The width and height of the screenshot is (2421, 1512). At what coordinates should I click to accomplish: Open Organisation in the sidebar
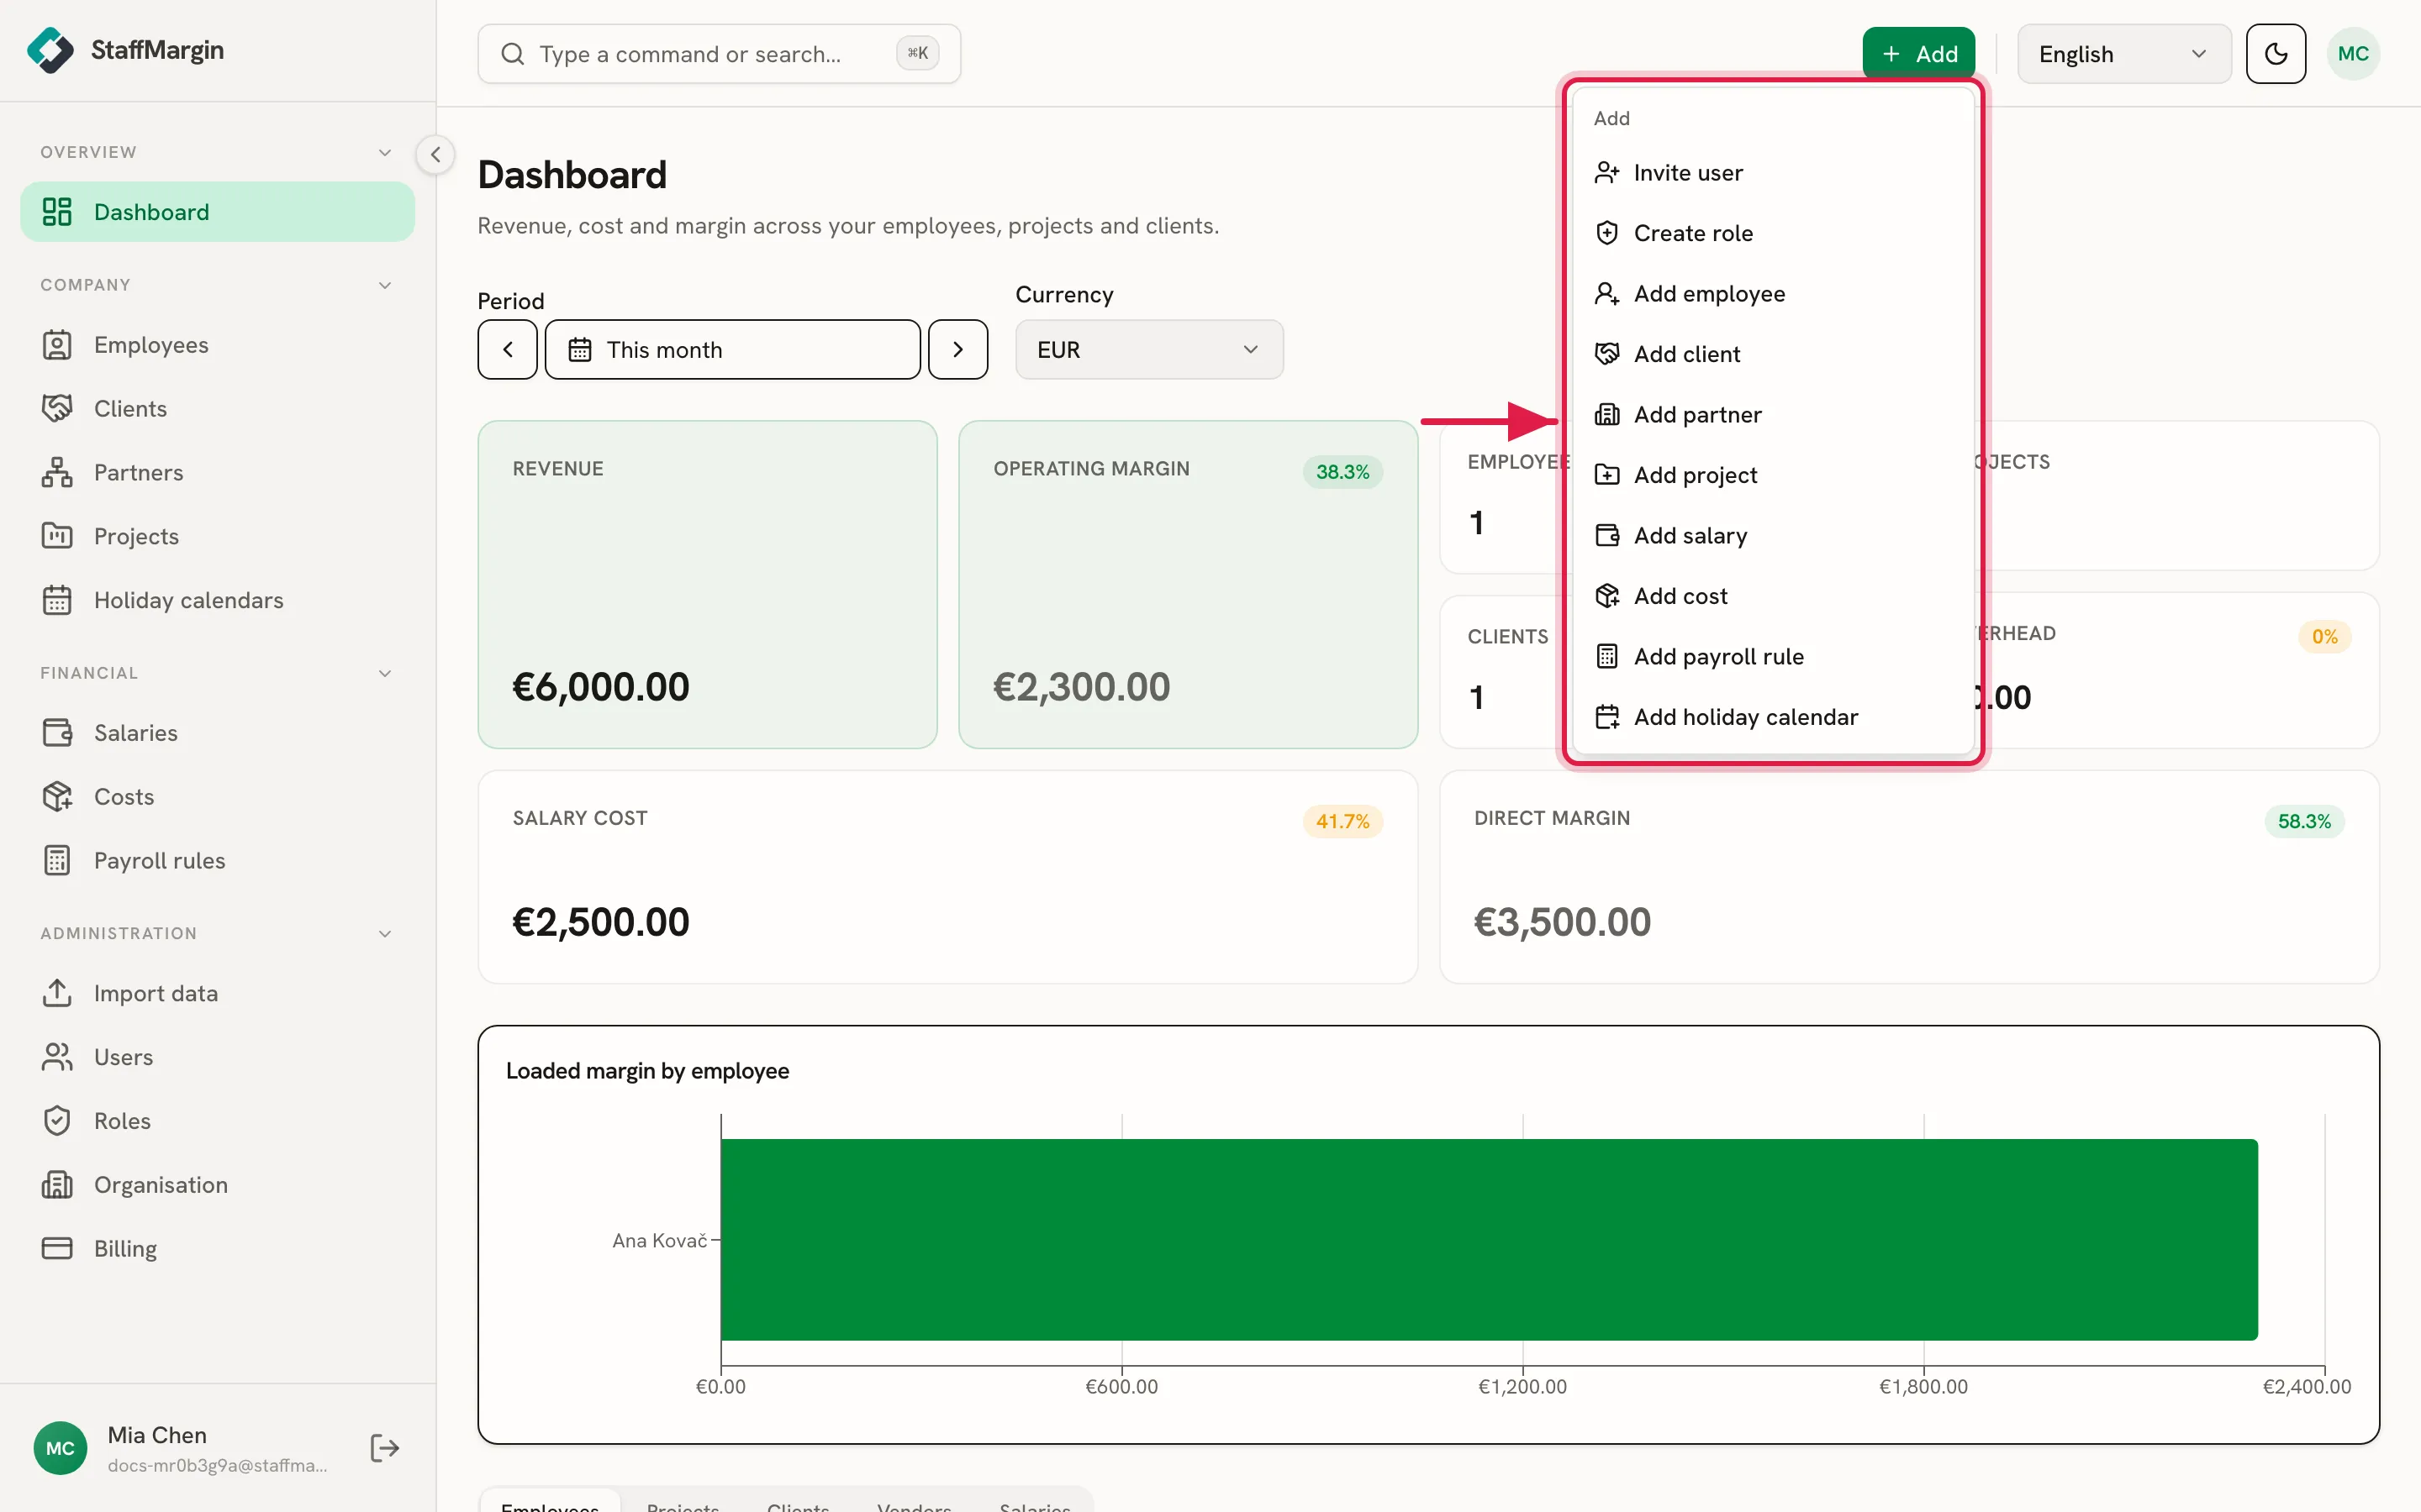[217, 1186]
